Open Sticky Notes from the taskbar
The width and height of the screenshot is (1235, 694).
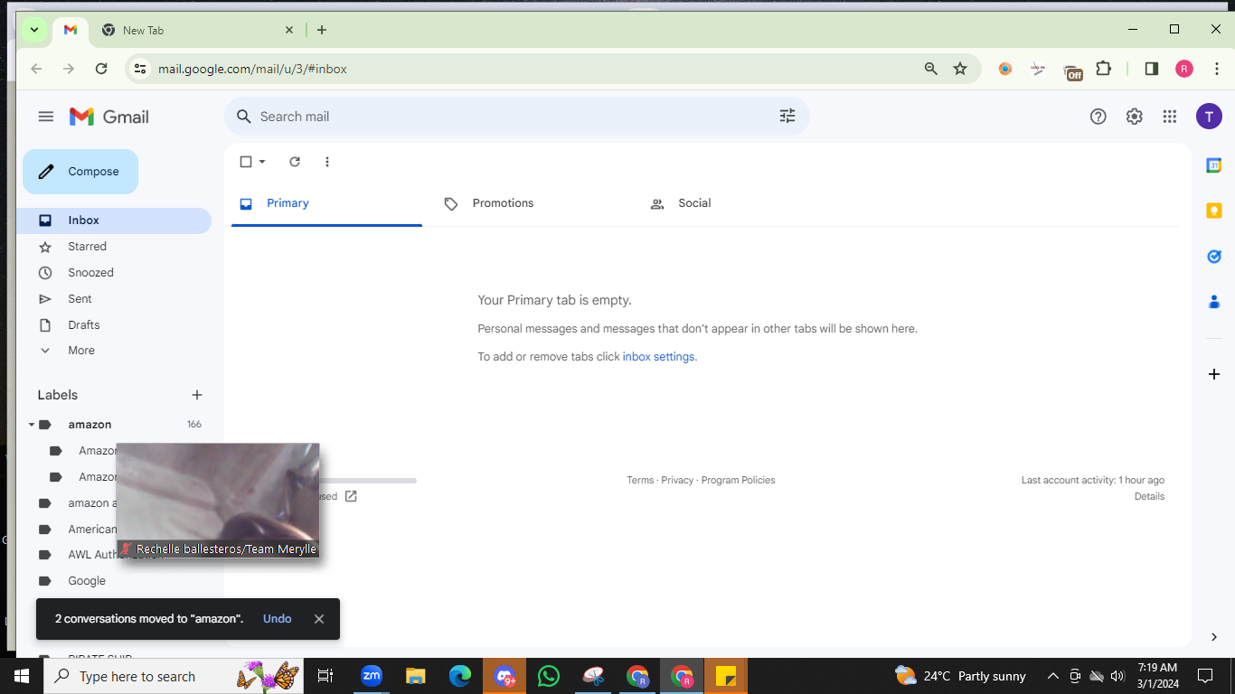click(x=725, y=676)
